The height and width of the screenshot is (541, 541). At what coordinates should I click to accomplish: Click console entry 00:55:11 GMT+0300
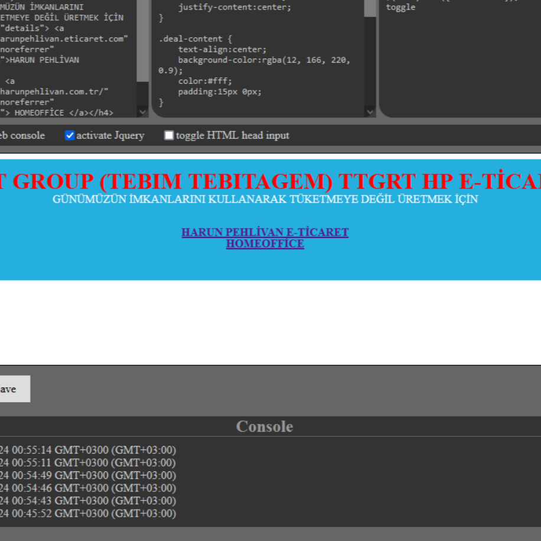[x=88, y=462]
